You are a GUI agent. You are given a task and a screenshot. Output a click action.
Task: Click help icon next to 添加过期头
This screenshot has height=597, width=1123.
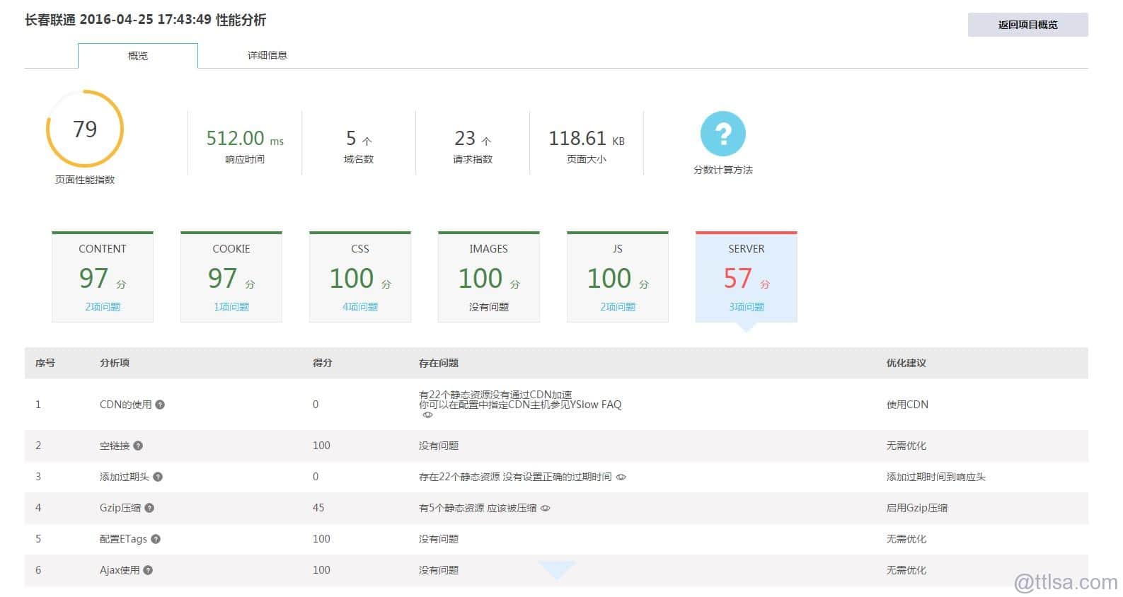(158, 477)
